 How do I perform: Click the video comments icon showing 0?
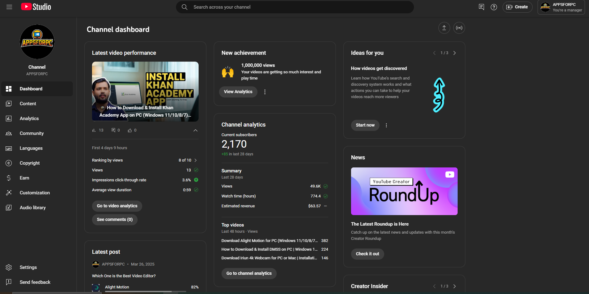[x=113, y=130]
